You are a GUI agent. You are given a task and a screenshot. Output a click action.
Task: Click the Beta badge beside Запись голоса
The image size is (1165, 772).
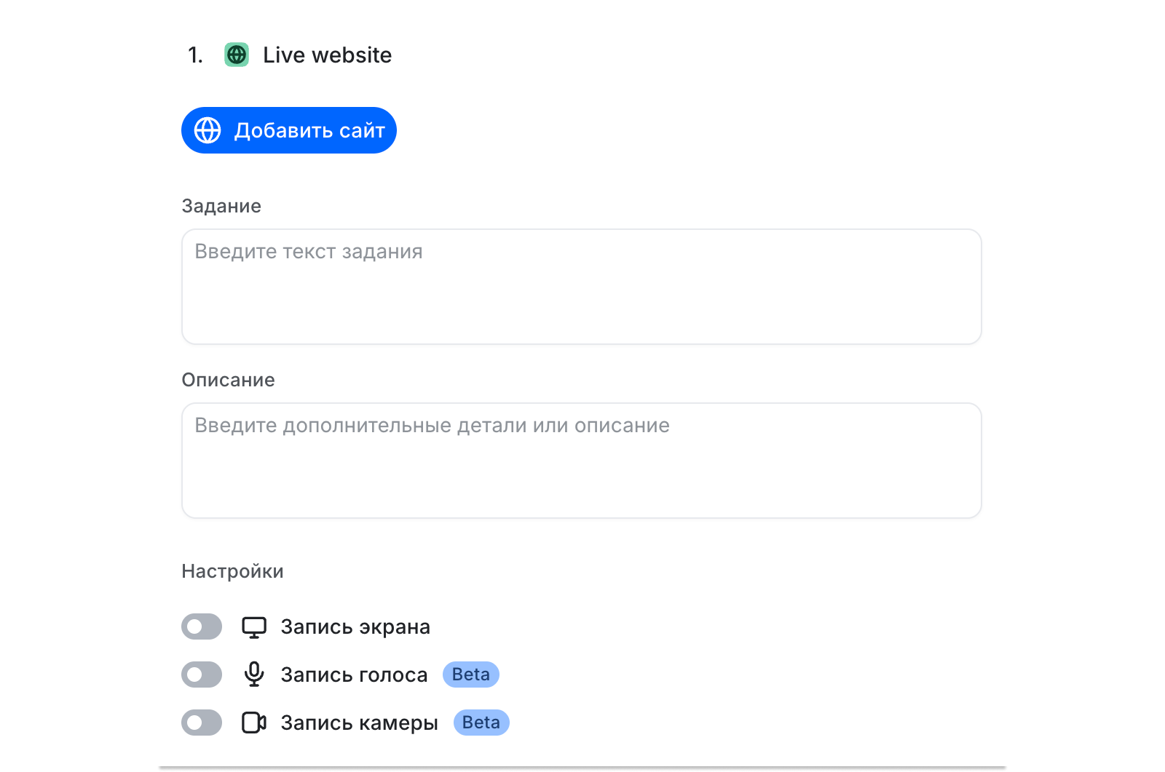pyautogui.click(x=470, y=674)
